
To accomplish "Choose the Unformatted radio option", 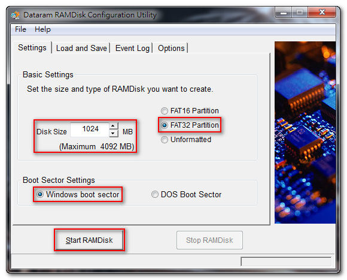I will click(186, 140).
